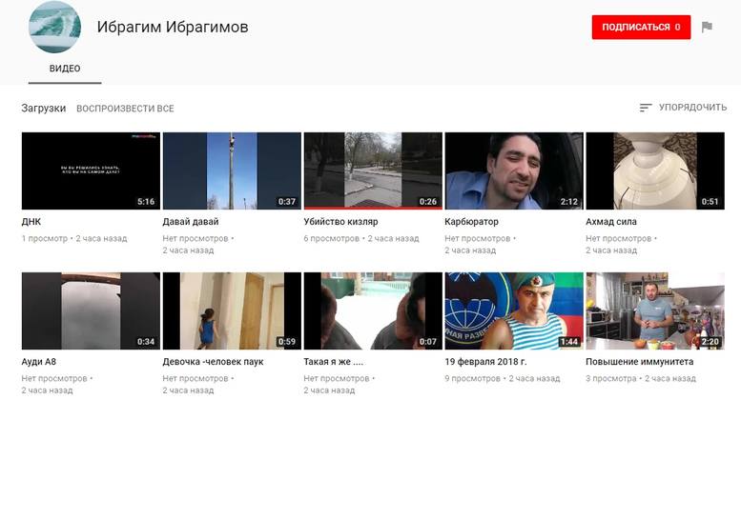Click the Девочка -человек паук title
The image size is (741, 520).
213,362
